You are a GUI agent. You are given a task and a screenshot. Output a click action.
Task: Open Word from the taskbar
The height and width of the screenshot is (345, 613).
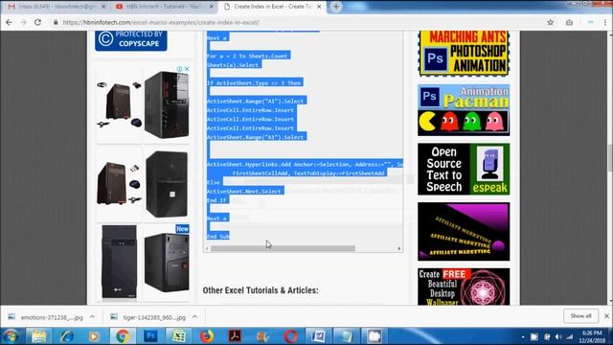(318, 336)
